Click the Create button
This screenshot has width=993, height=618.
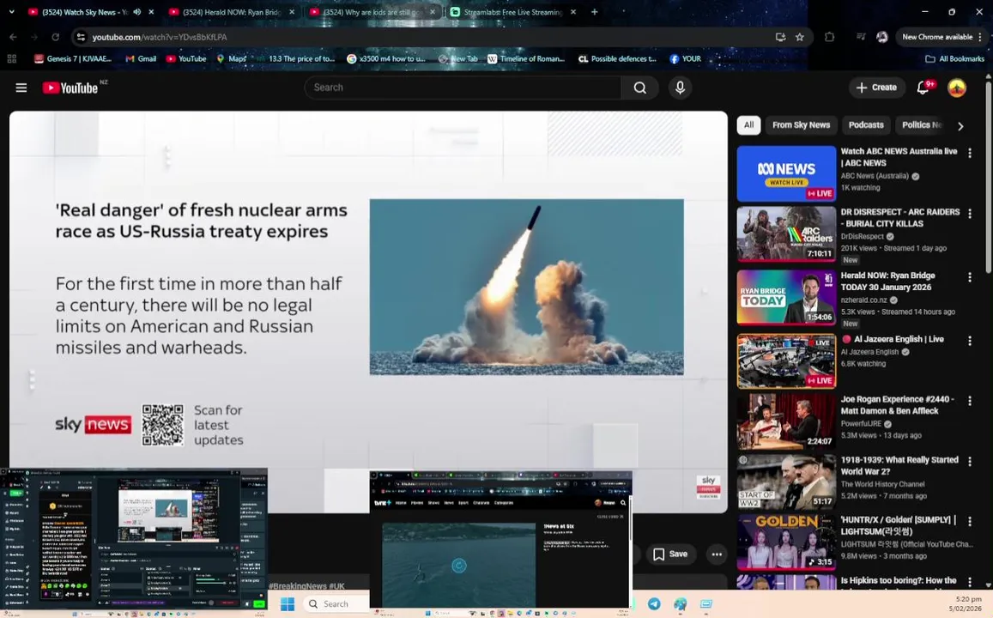click(875, 88)
